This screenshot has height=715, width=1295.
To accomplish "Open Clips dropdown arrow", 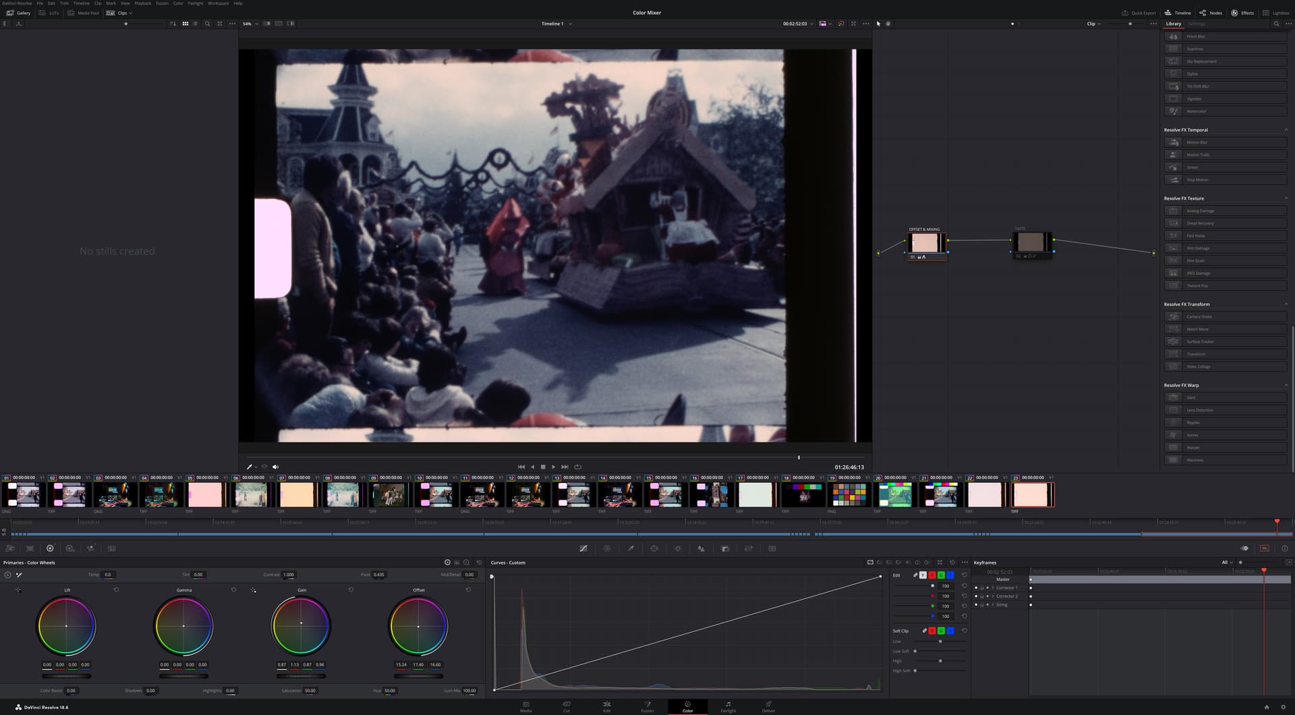I will (130, 13).
